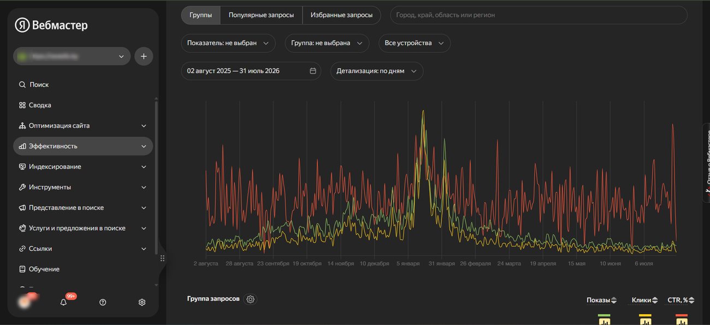This screenshot has width=710, height=325.
Task: Expand the Индексирование sidebar section
Action: [83, 167]
